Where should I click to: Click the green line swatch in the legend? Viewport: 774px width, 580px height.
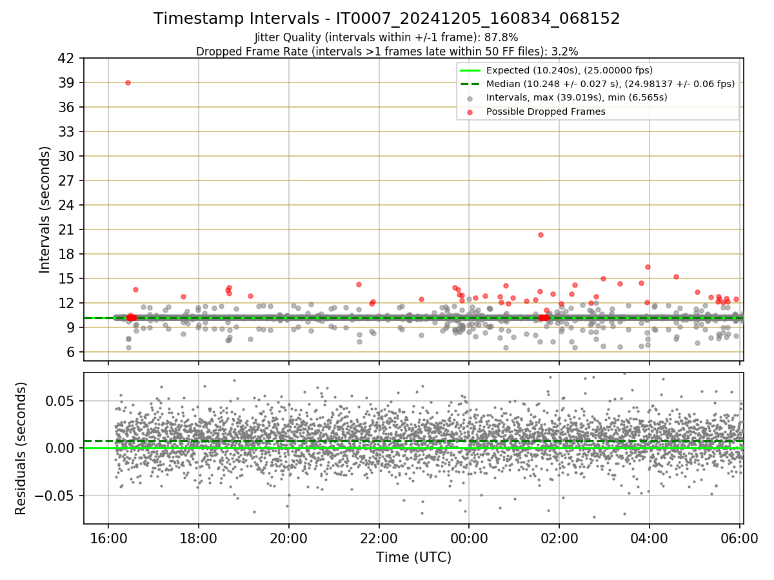coord(470,70)
